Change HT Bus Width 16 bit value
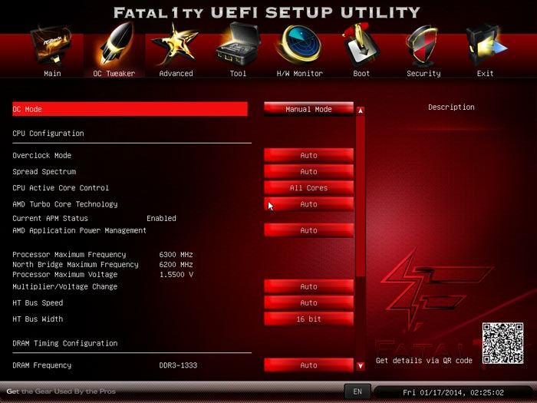Screen dimensions: 537x403 coord(308,319)
